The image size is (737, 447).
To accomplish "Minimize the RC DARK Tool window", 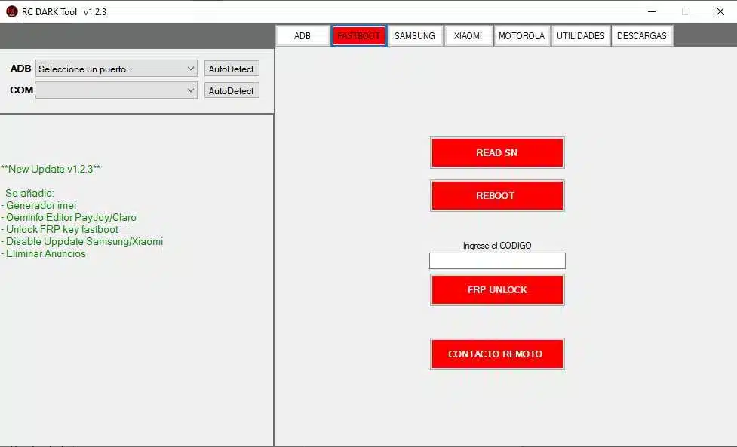I will click(x=652, y=11).
